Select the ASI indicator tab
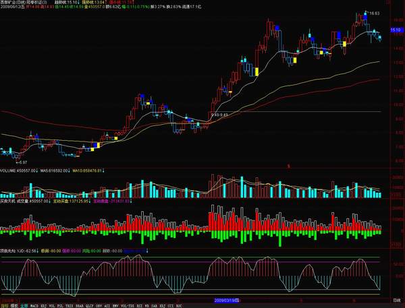 coord(107,306)
